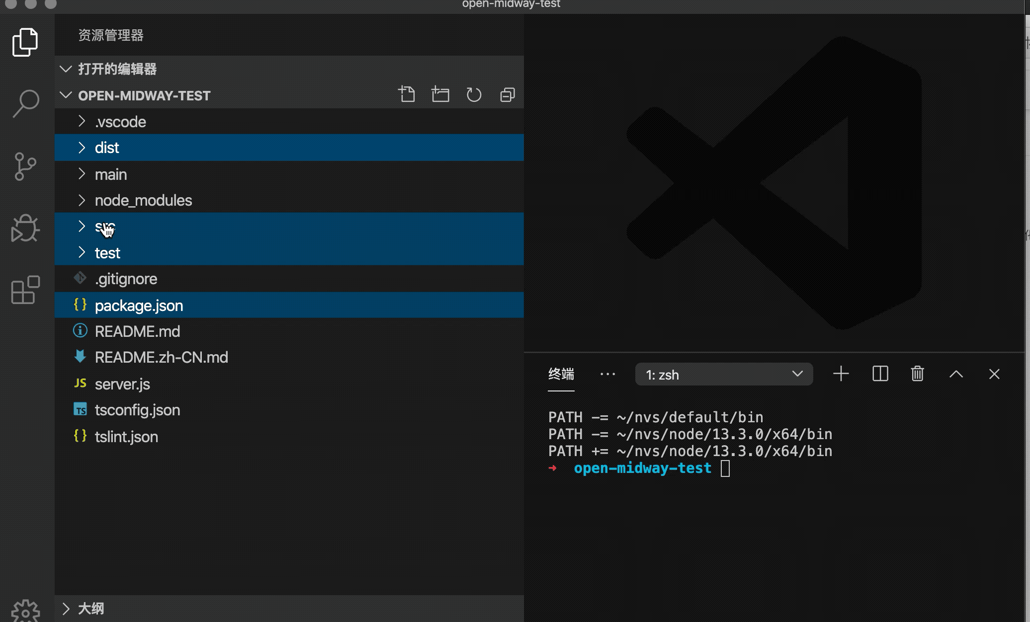Select the 终端 terminal tab
Viewport: 1030px width, 622px height.
coord(561,374)
